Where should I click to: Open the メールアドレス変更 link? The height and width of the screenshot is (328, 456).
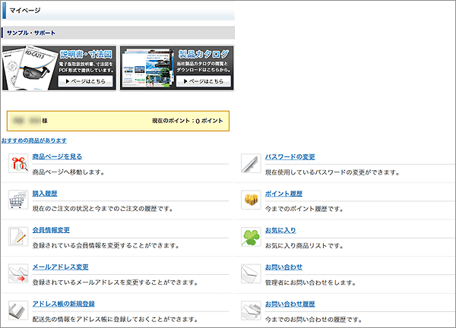point(60,267)
